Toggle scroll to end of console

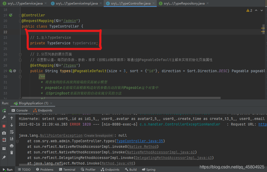pos(12,139)
